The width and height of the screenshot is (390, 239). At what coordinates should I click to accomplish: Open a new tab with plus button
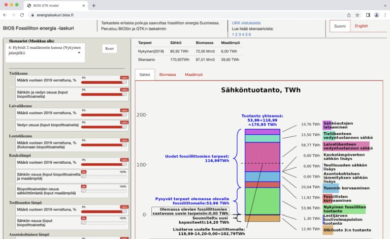94,6
